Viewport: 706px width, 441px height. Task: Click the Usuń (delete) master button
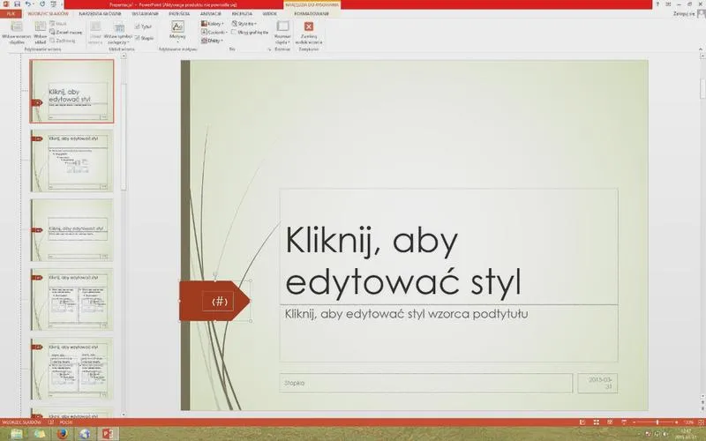(58, 24)
